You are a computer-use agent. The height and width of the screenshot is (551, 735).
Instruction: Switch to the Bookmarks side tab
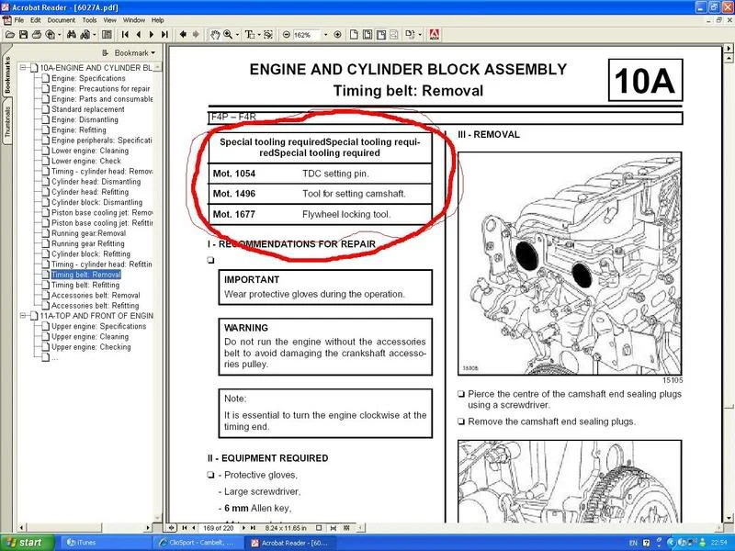[x=7, y=73]
